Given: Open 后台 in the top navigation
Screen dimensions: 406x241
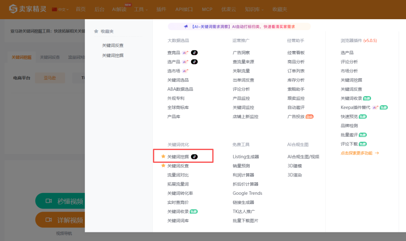Looking at the screenshot, I should point(99,9).
